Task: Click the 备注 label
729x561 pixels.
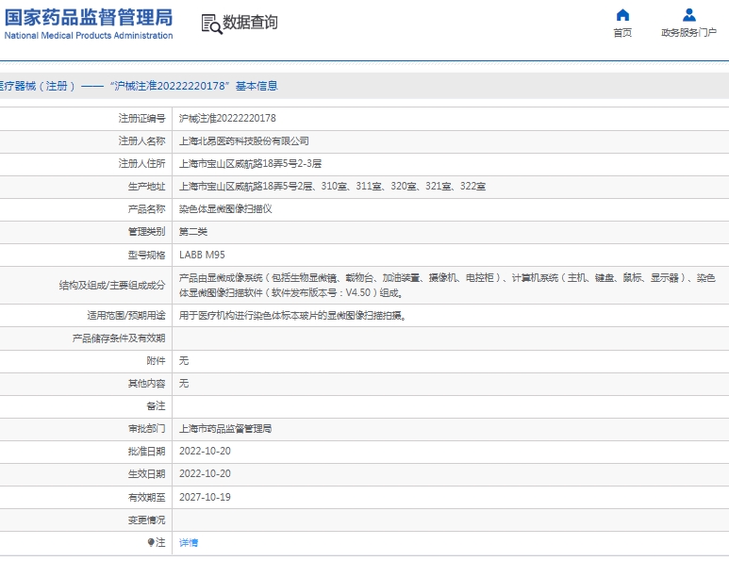Action: pyautogui.click(x=156, y=405)
